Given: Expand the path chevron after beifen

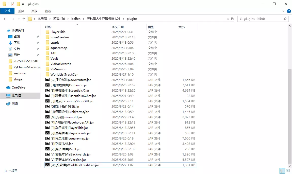Looking at the screenshot, I should 84,19.
